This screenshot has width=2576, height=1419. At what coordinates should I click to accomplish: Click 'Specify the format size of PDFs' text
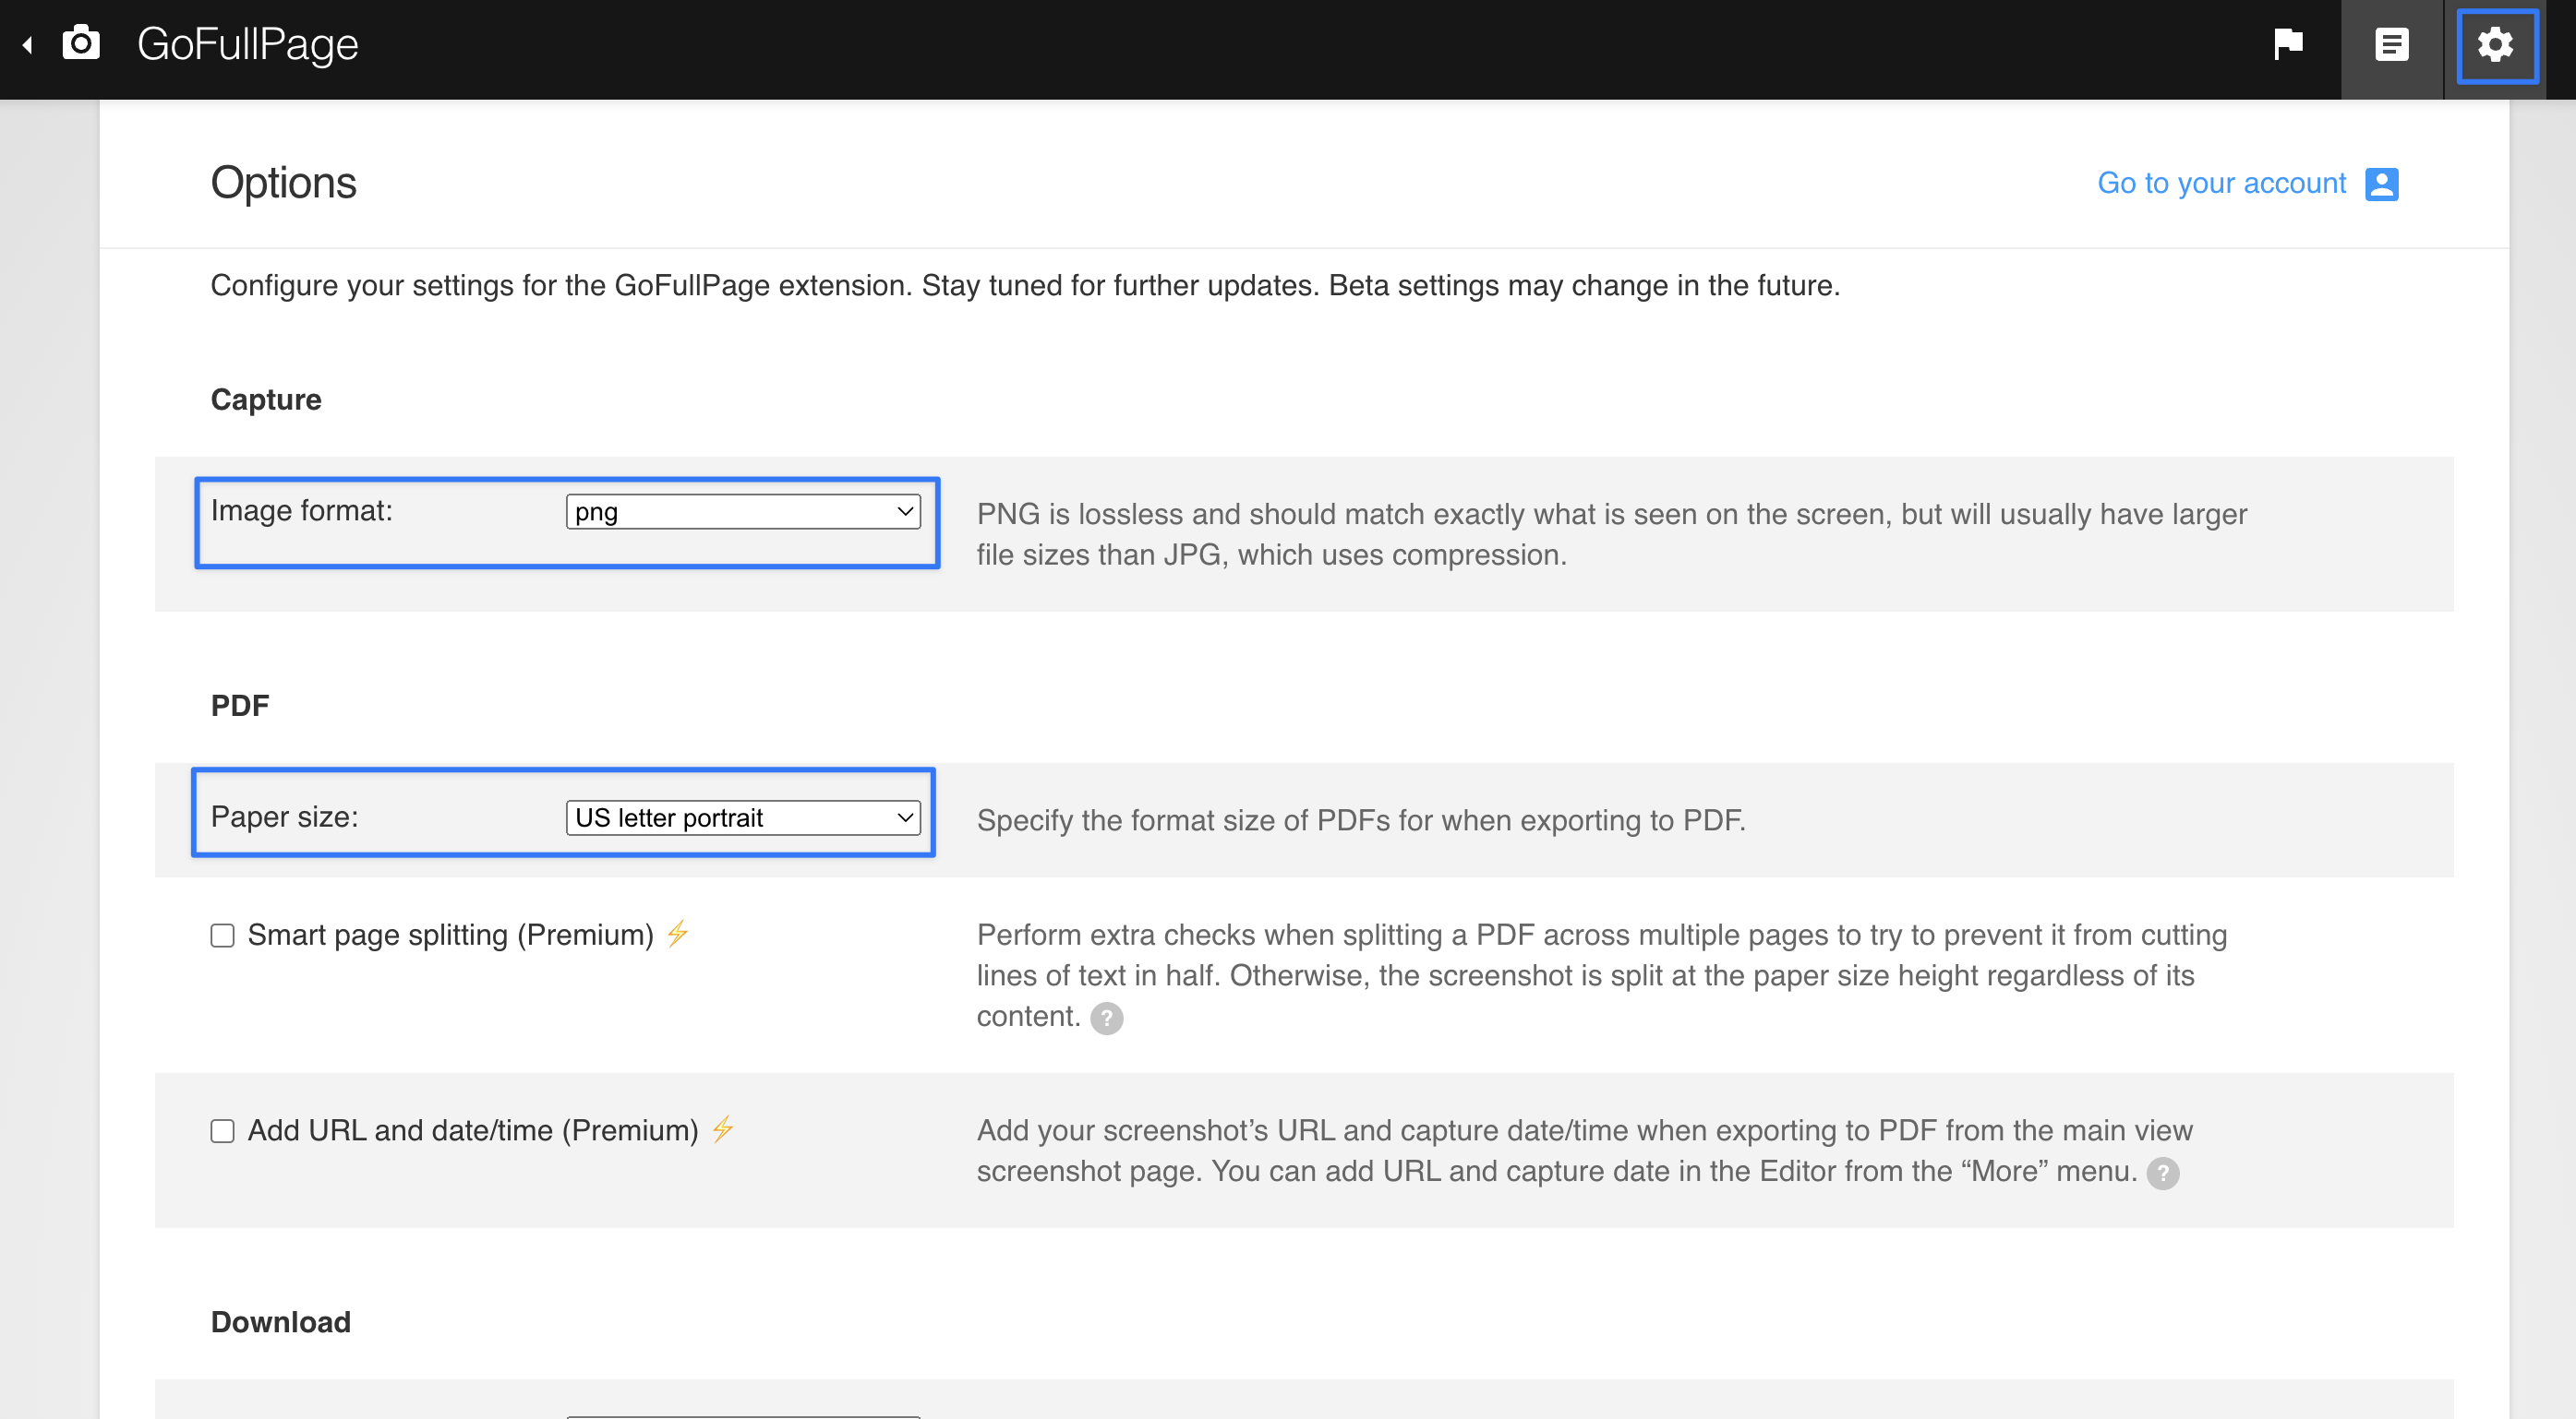[x=1361, y=820]
